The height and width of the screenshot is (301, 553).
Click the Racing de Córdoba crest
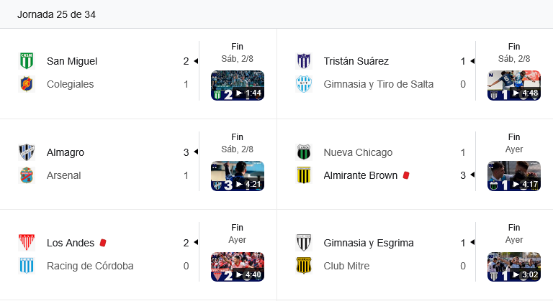coord(27,266)
